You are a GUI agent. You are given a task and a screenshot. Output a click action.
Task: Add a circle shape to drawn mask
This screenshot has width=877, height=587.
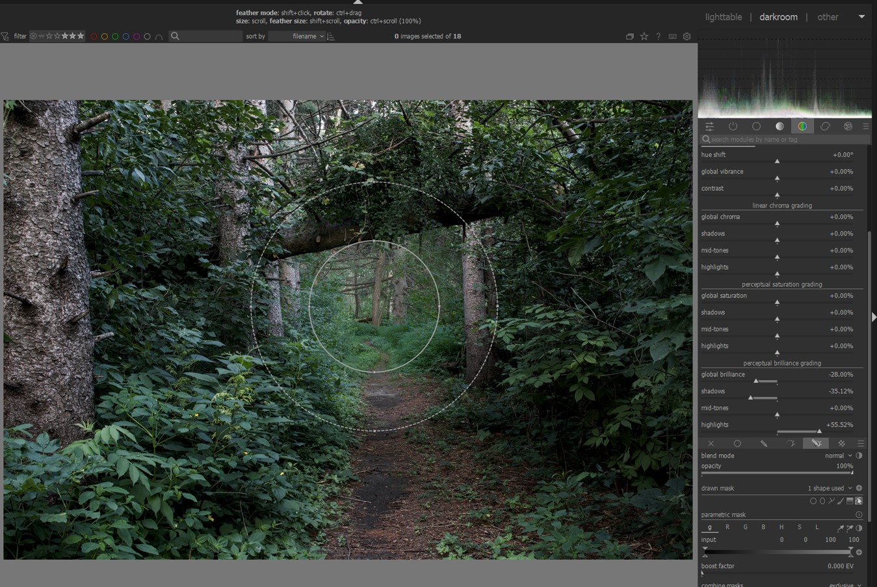point(813,501)
